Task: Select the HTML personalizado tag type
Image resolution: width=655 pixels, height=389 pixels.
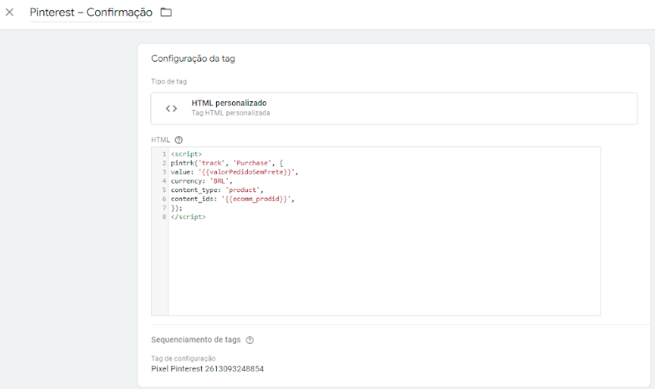Action: pos(394,108)
